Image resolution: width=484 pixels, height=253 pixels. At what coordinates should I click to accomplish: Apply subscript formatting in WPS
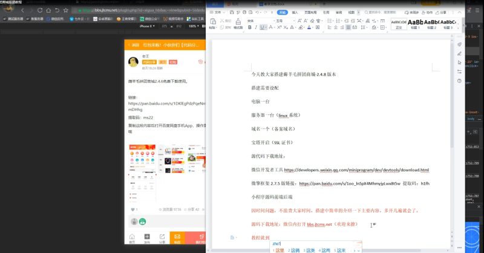click(x=286, y=27)
